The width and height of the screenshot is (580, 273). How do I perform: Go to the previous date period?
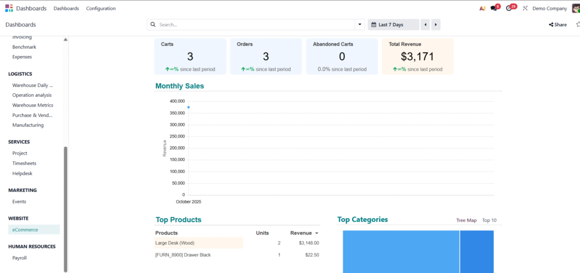(425, 25)
